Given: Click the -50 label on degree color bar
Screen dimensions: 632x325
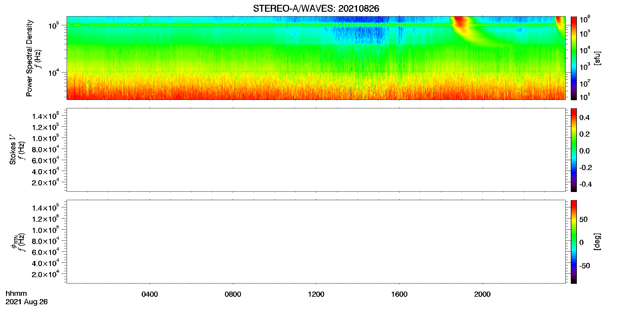Looking at the screenshot, I should tap(585, 266).
